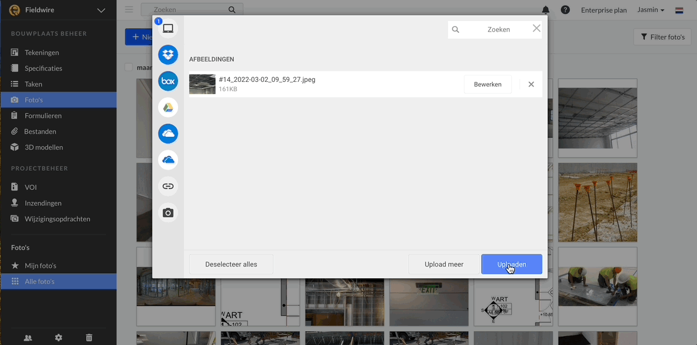Open the deleted items trash icon
Image resolution: width=697 pixels, height=345 pixels.
[88, 337]
